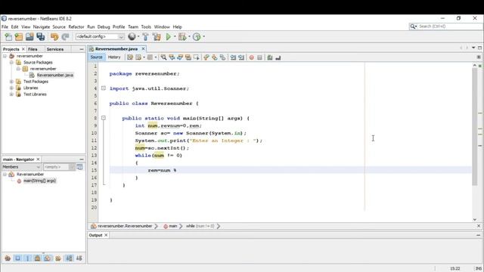Click the Find Previous Occurrence icon
Viewport: 484px width, 272px height.
[x=172, y=57]
